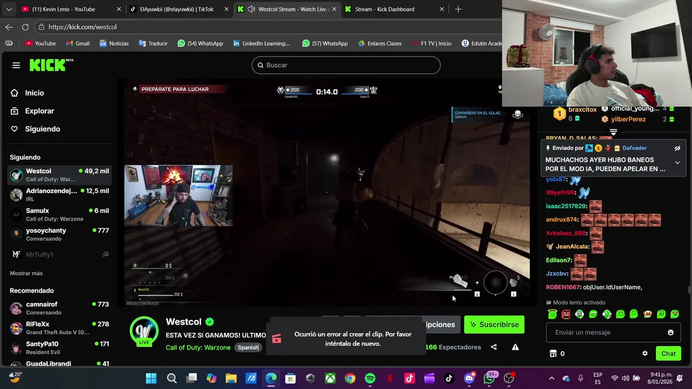Open the F1 TV | Inicio bookmark
692x389 pixels.
pos(431,43)
